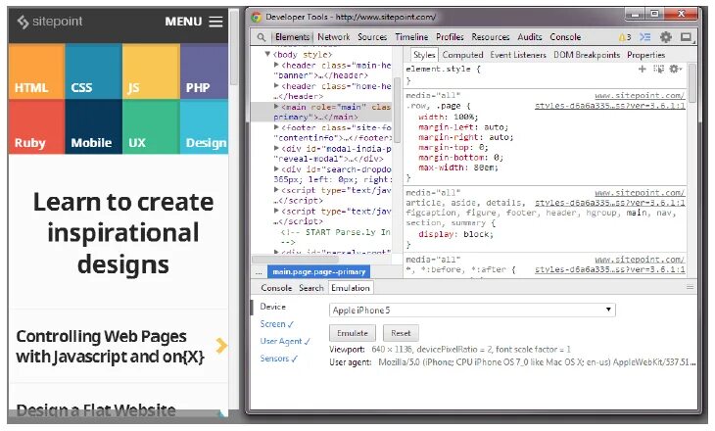This screenshot has width=715, height=431.
Task: Click the Chrome icon in title bar
Action: [256, 18]
